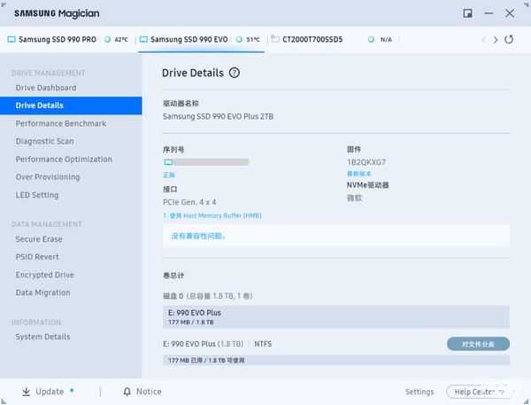Open the Drive Details help icon
This screenshot has height=405, width=531.
pos(235,73)
